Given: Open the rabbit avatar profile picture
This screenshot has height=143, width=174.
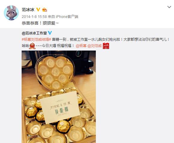Looking at the screenshot, I should point(11,13).
